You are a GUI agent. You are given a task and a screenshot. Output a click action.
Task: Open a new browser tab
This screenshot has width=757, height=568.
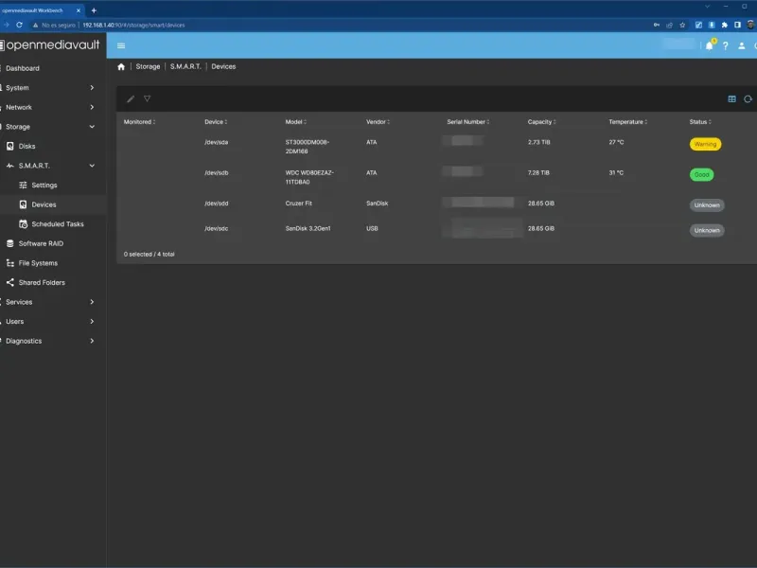click(x=94, y=10)
